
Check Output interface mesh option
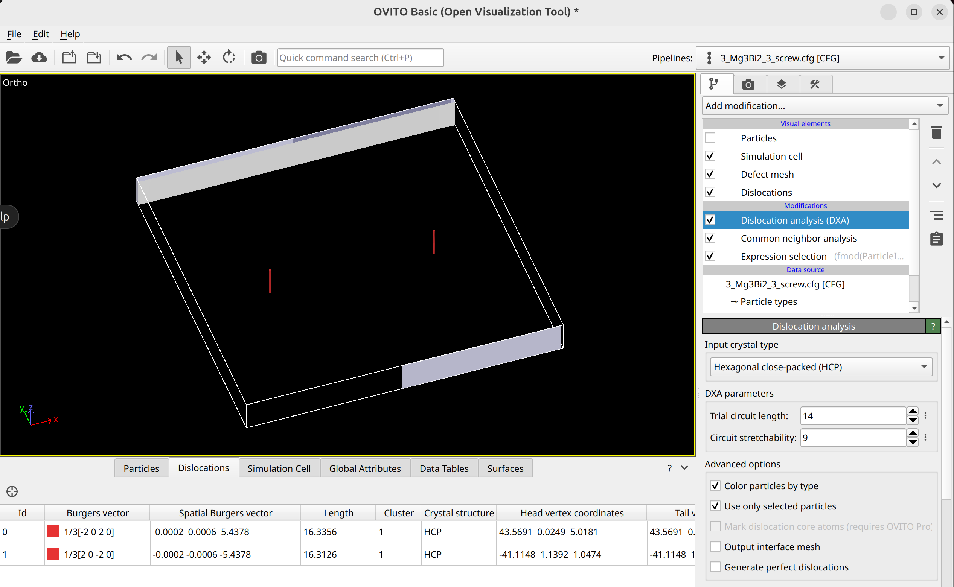(715, 547)
